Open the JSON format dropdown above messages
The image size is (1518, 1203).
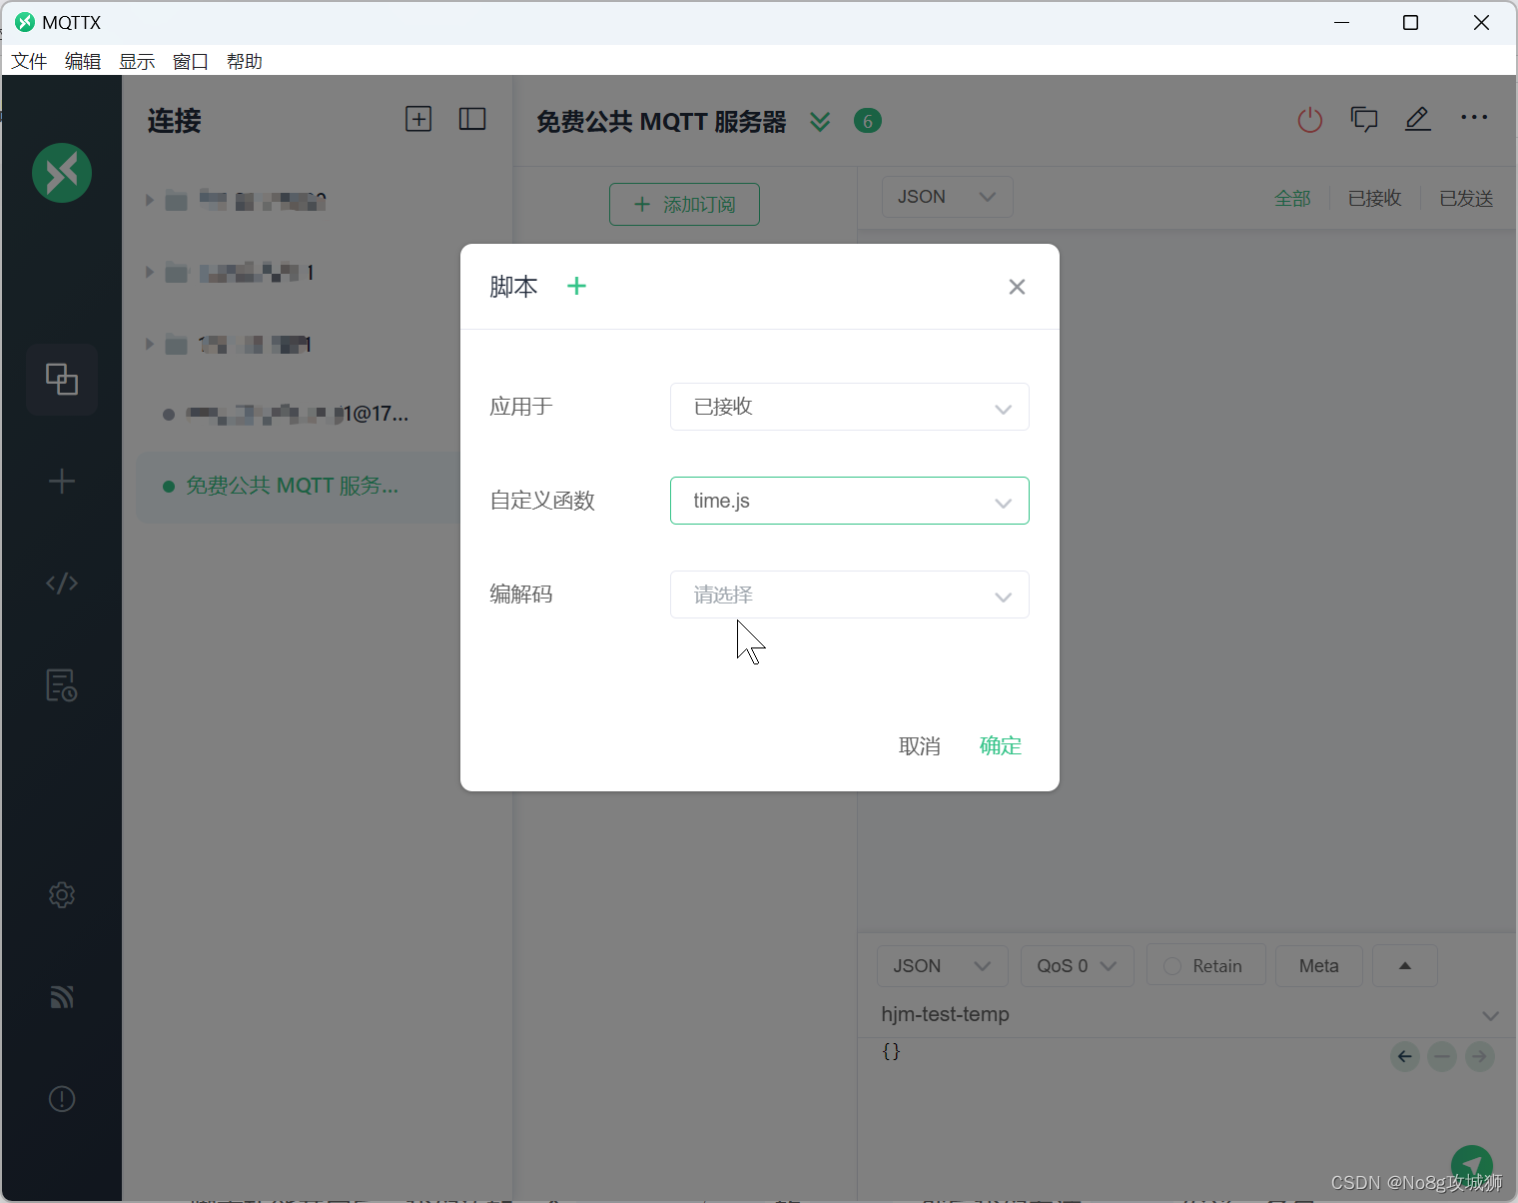947,197
